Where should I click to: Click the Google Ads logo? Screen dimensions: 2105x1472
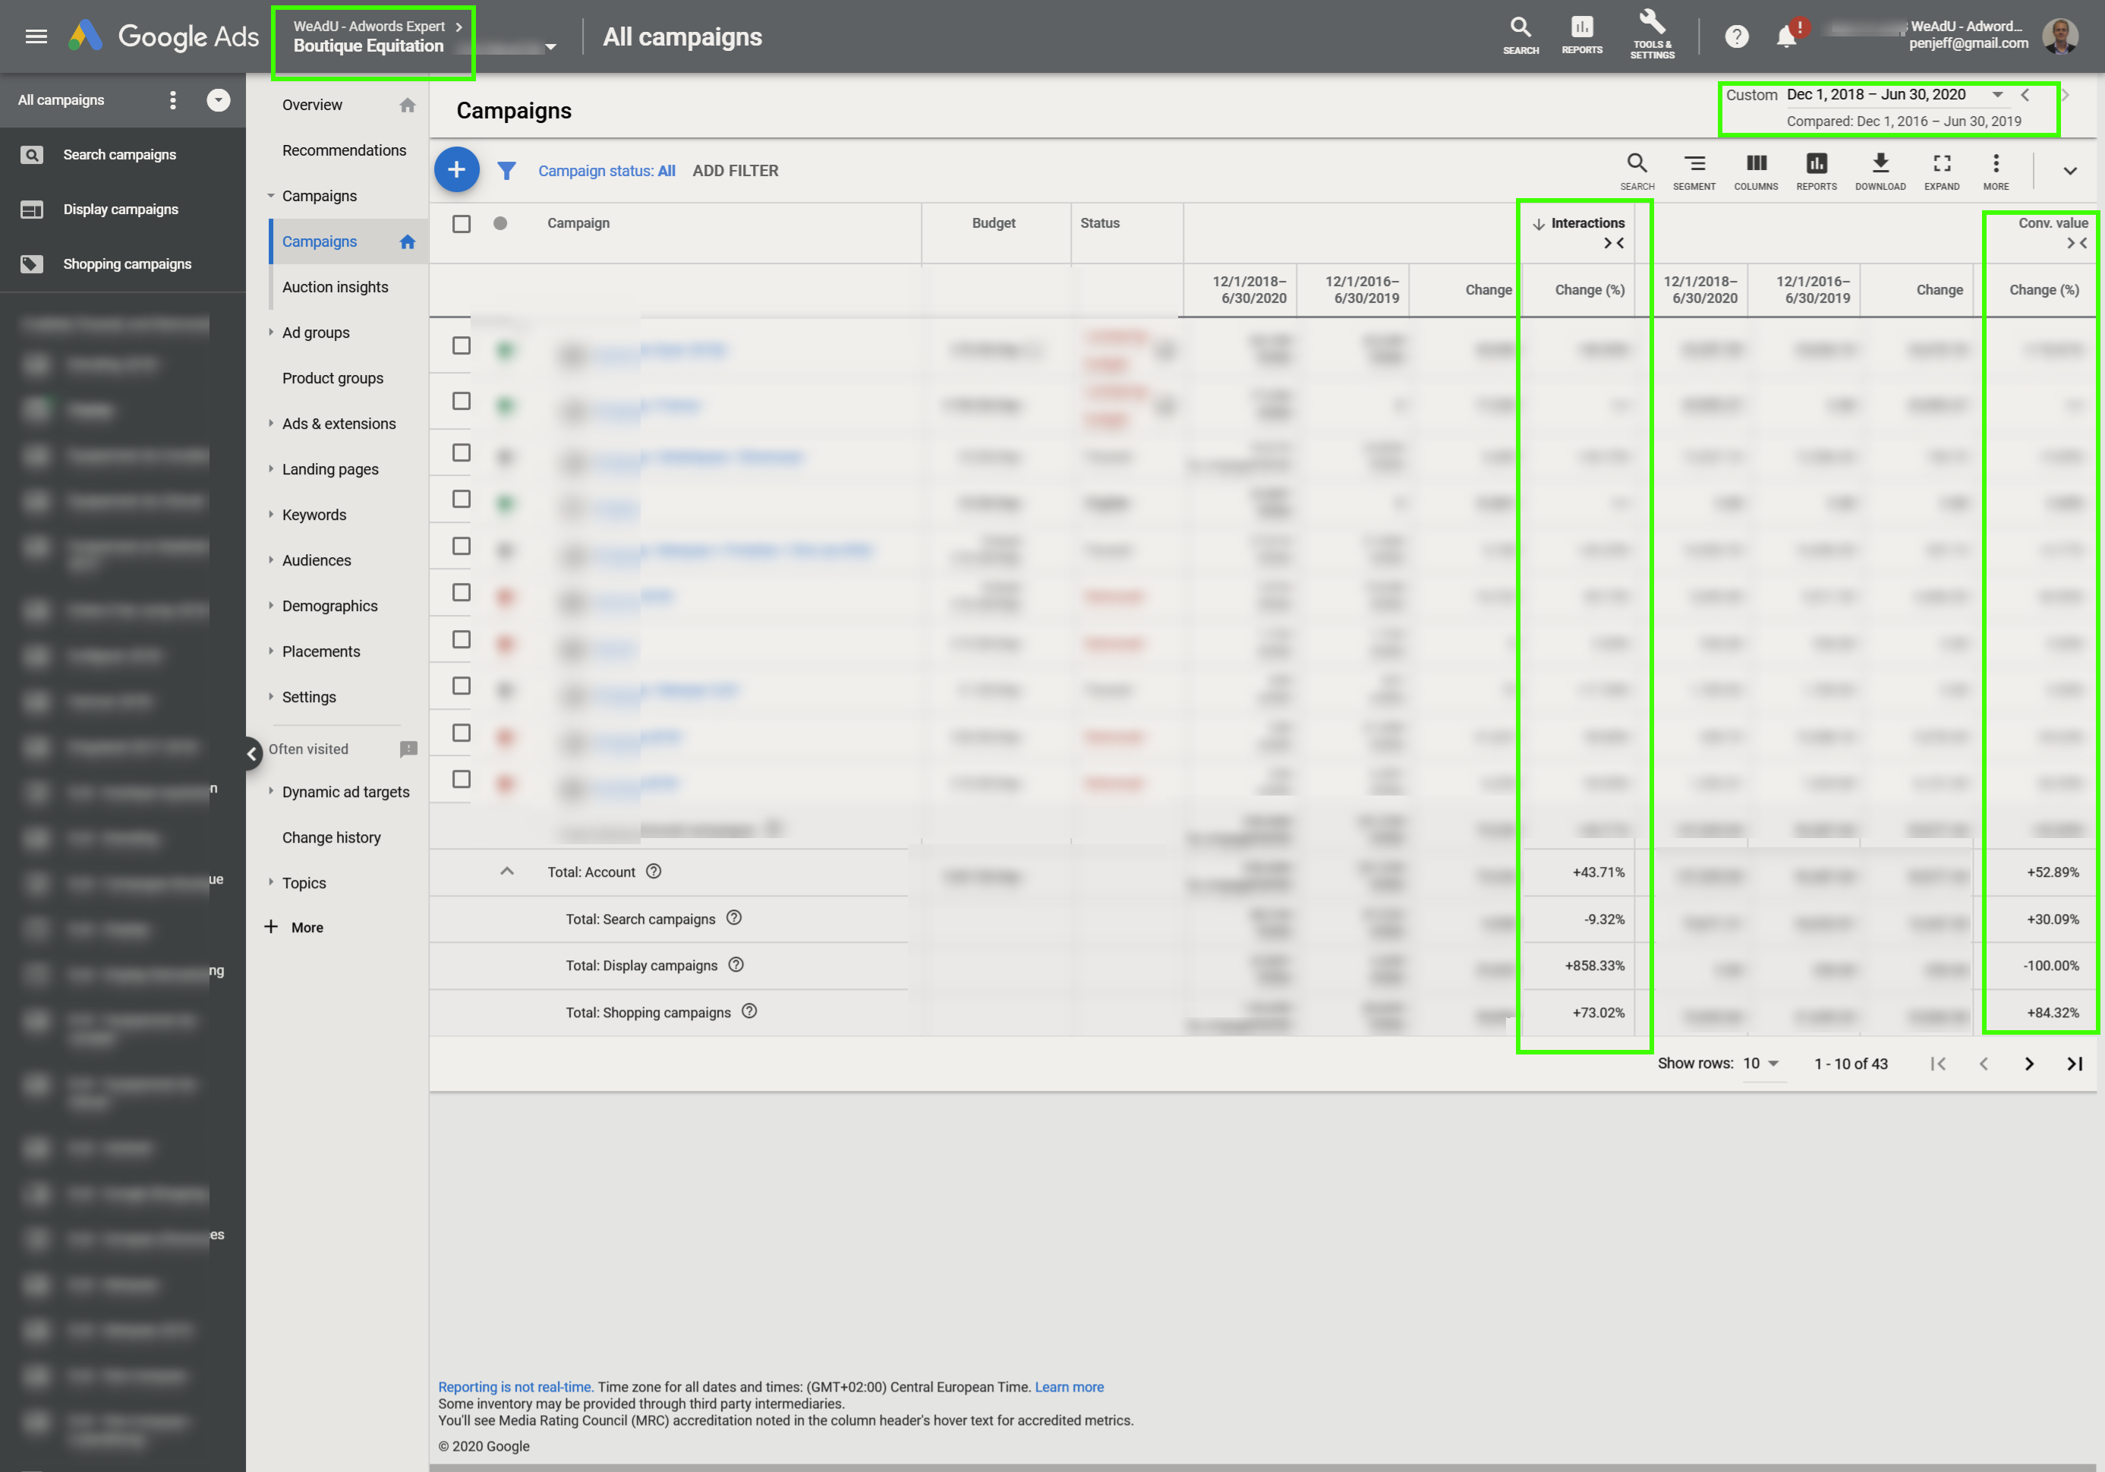[164, 36]
